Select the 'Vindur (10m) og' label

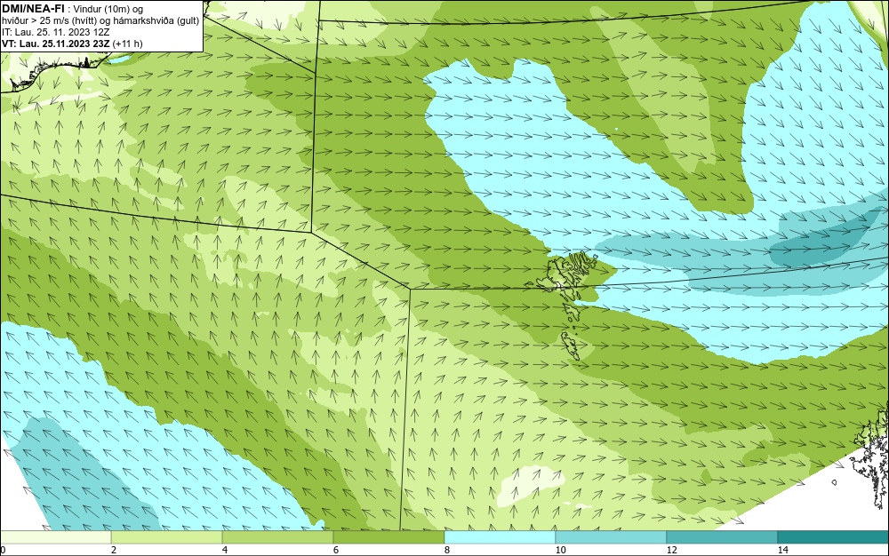(108, 10)
